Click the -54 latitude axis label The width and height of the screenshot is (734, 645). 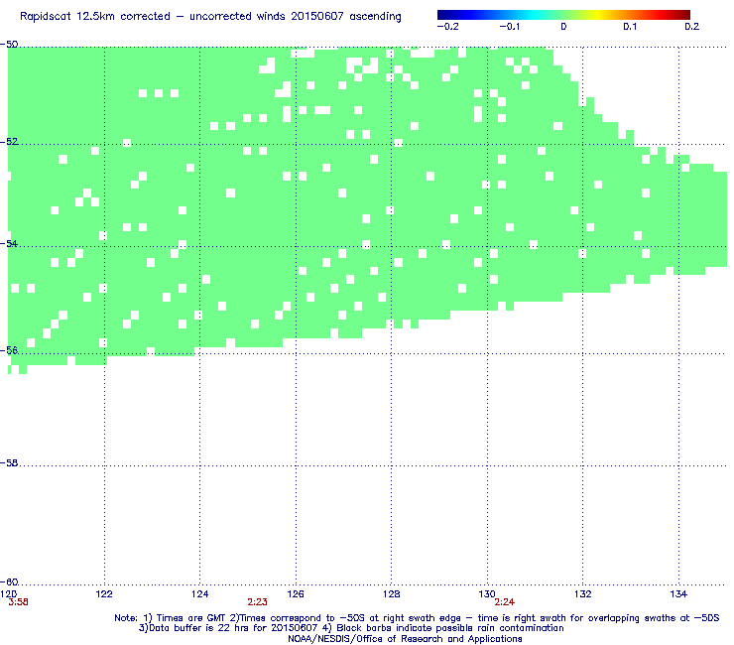(9, 243)
